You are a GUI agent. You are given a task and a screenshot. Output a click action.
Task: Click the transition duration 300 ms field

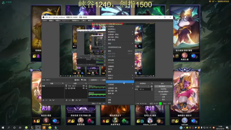(x=145, y=89)
